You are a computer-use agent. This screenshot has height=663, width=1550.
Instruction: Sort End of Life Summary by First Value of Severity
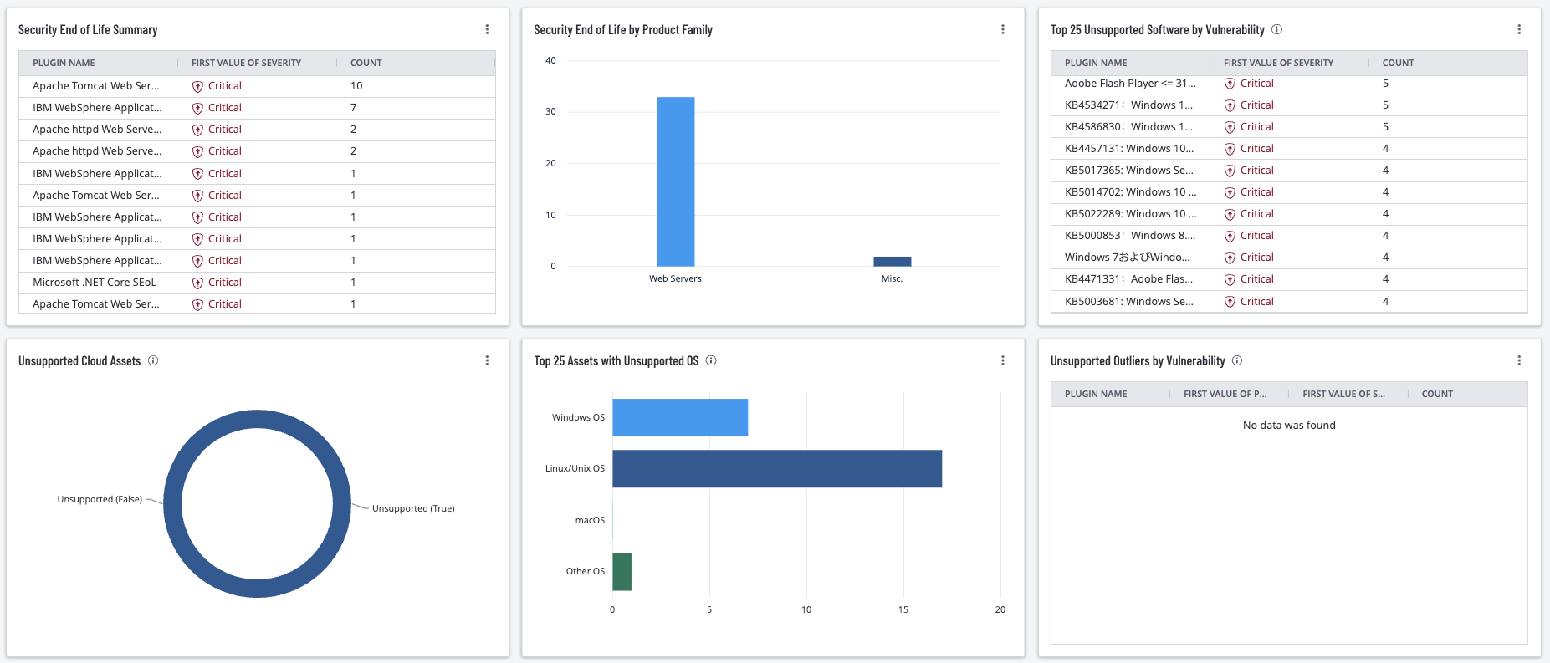pyautogui.click(x=246, y=63)
